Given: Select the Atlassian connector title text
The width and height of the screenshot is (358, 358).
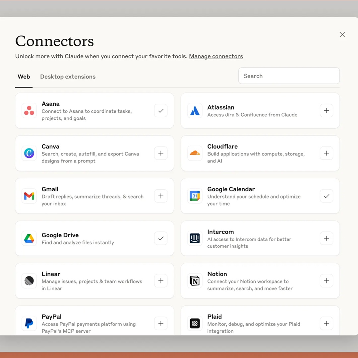Looking at the screenshot, I should click(x=220, y=107).
